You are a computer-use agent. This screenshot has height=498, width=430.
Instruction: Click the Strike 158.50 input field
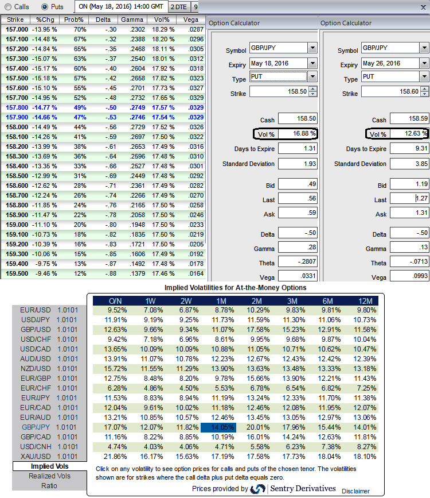click(279, 91)
